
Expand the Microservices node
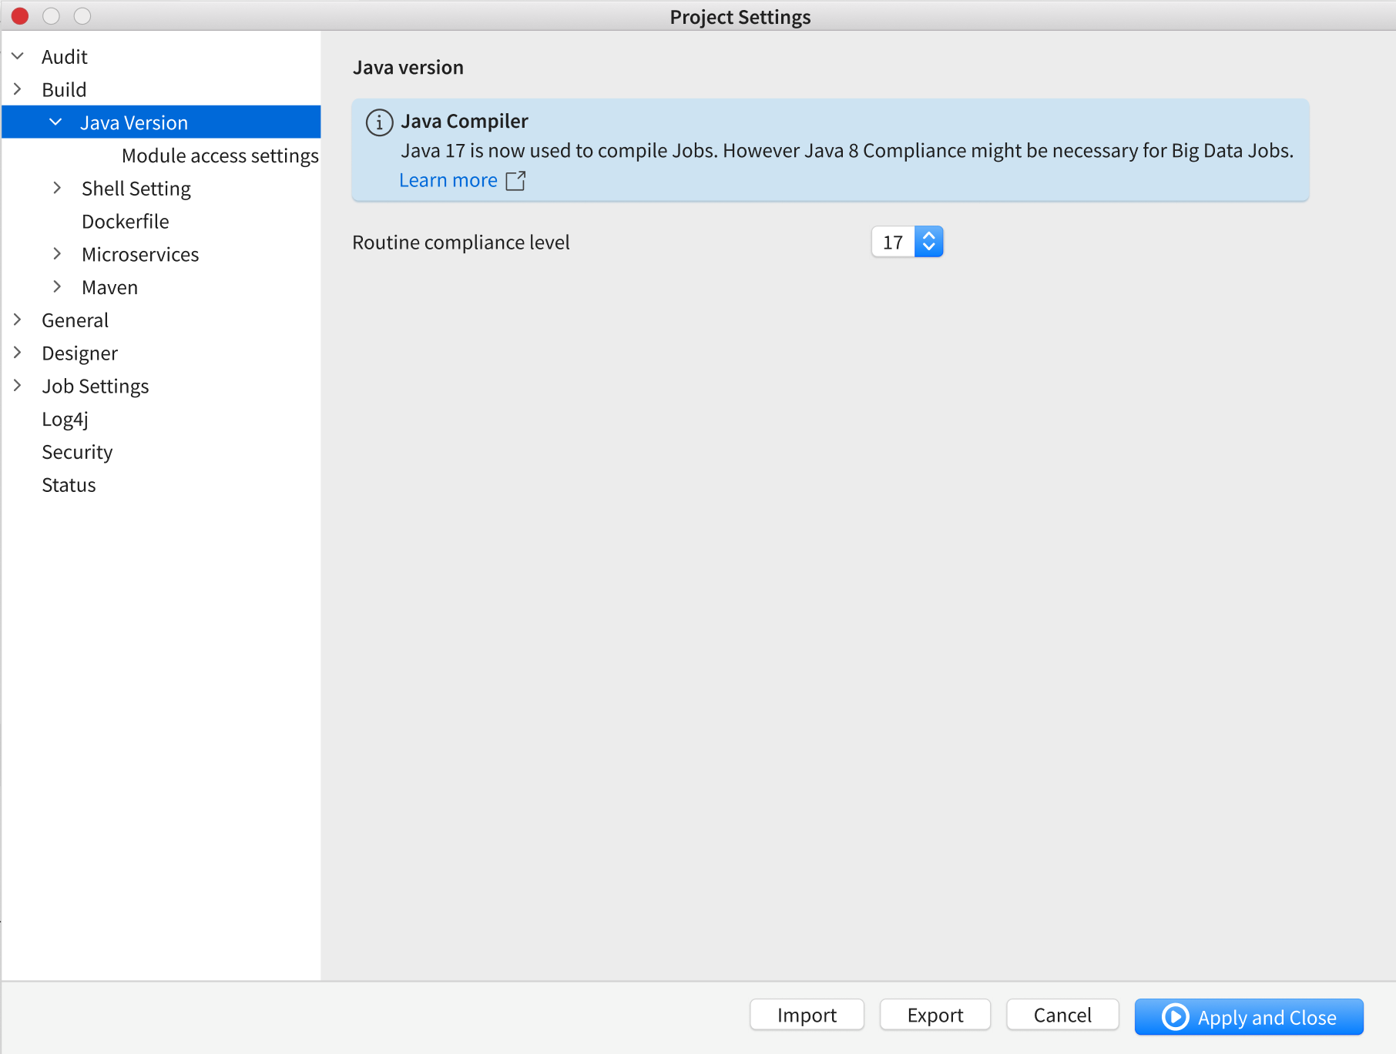[57, 253]
